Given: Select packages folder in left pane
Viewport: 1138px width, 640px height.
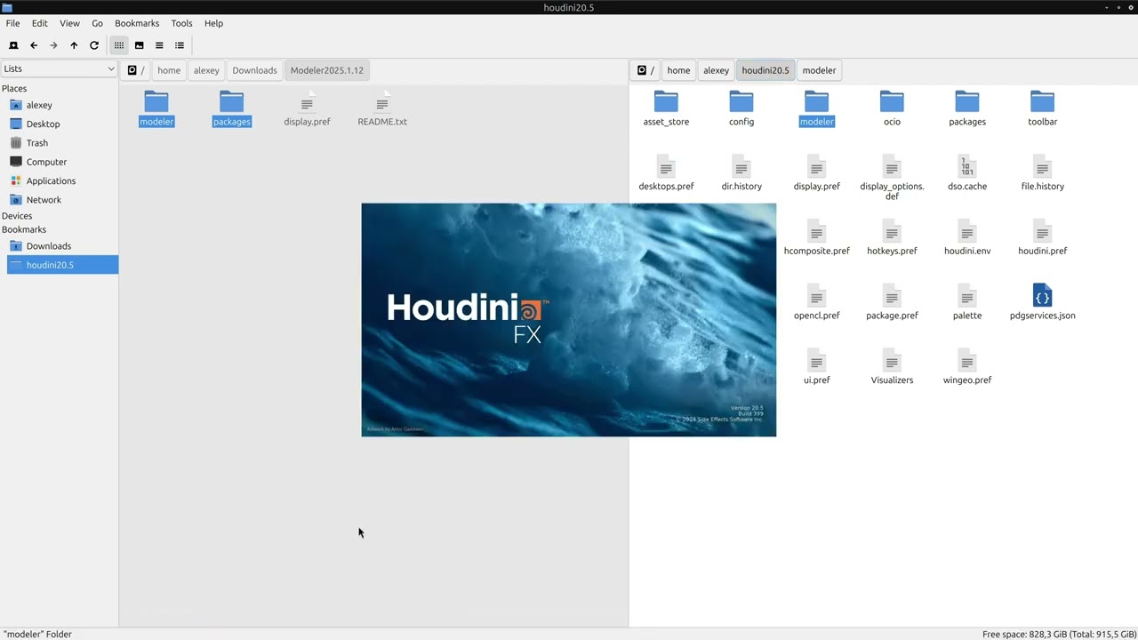Looking at the screenshot, I should click(232, 108).
